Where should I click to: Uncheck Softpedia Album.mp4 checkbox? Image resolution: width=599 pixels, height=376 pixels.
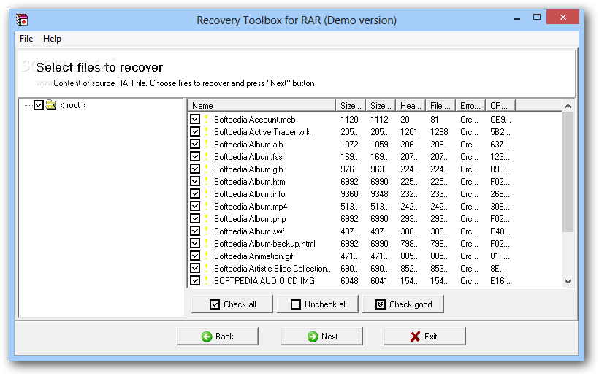click(x=195, y=206)
